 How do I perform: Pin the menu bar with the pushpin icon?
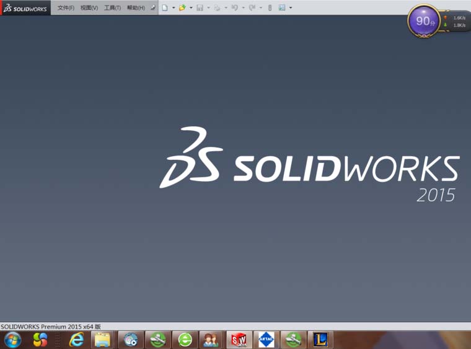pyautogui.click(x=152, y=7)
